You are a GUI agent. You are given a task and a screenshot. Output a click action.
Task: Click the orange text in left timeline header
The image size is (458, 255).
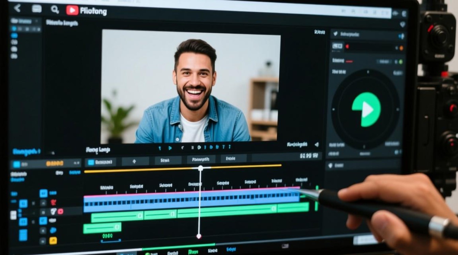[55, 164]
